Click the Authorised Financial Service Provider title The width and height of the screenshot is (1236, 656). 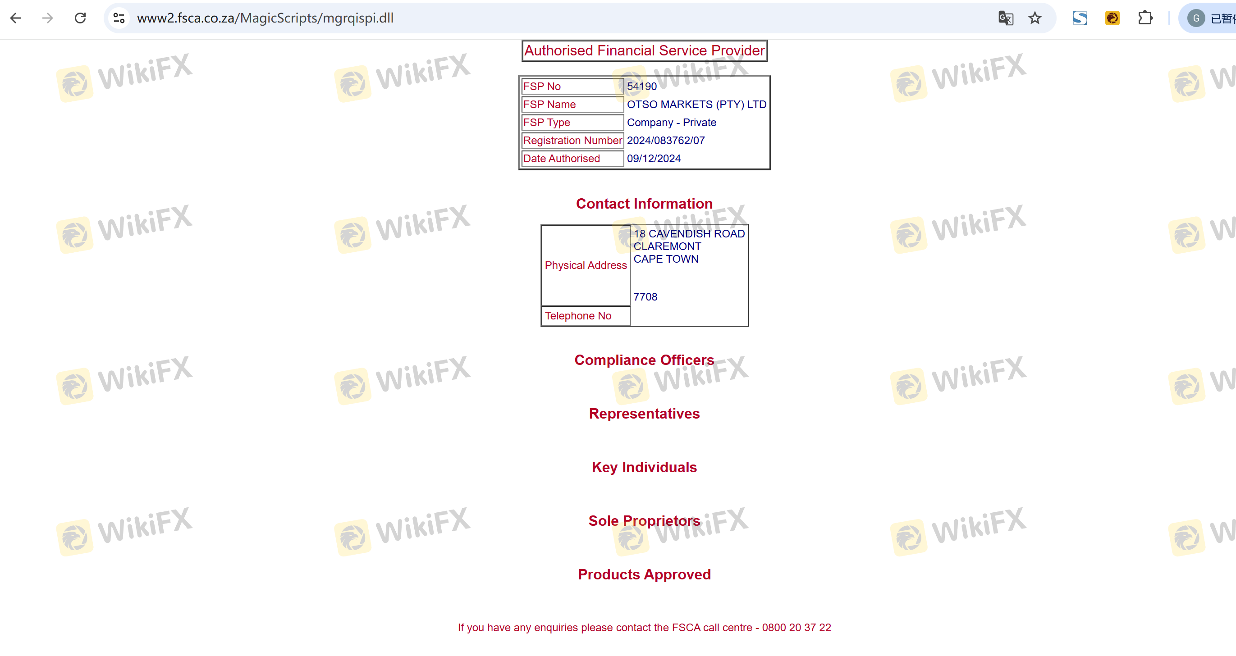[644, 50]
